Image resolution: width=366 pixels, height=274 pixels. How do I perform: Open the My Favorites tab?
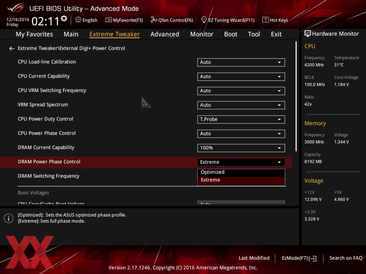pyautogui.click(x=34, y=34)
